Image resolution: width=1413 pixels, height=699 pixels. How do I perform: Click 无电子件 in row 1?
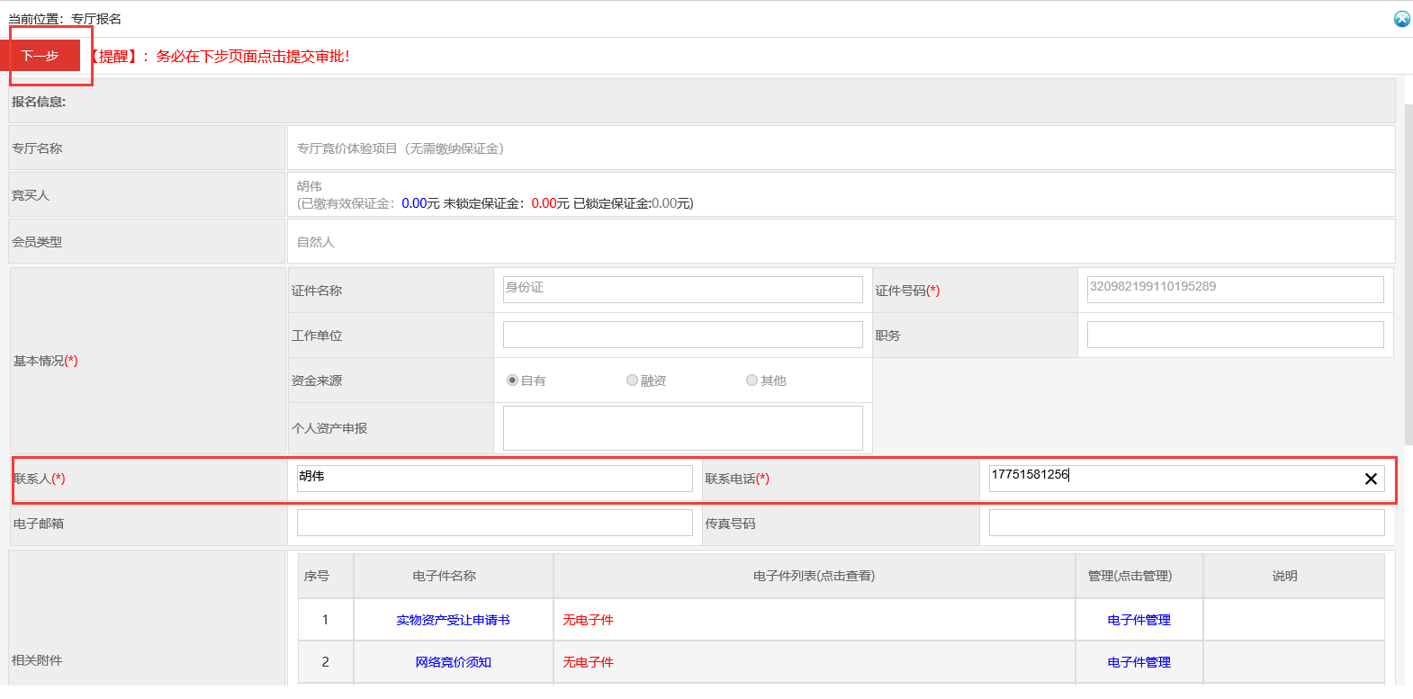(588, 620)
